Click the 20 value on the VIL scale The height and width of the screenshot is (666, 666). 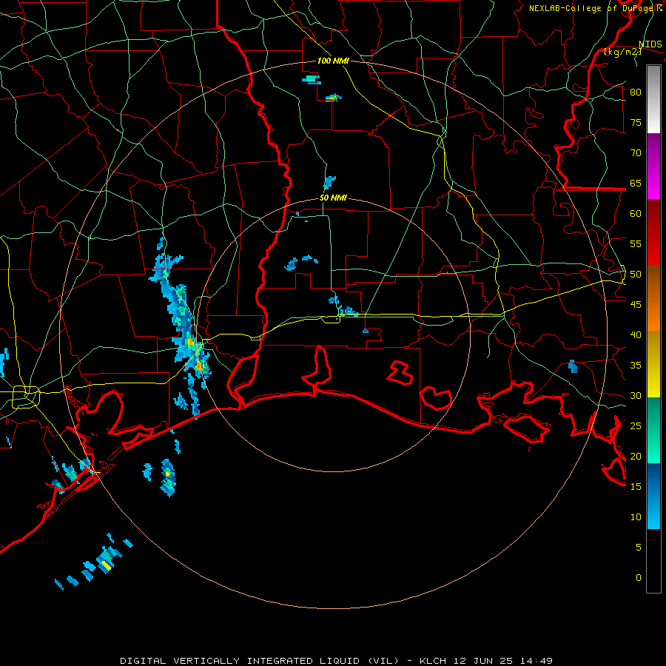coord(636,457)
